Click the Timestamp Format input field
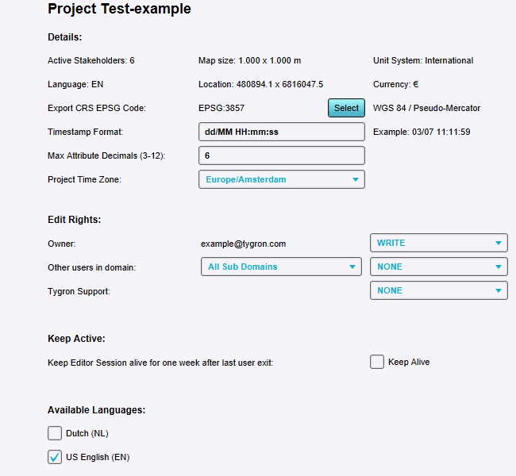 tap(281, 132)
